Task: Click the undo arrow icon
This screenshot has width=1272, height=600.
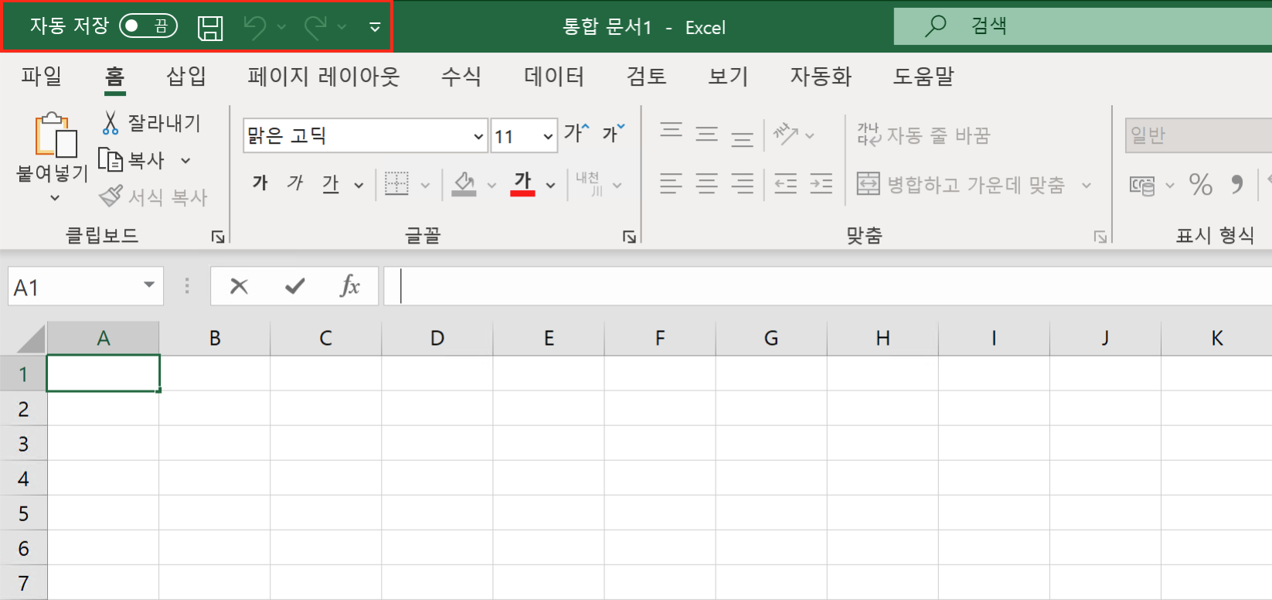Action: [255, 28]
